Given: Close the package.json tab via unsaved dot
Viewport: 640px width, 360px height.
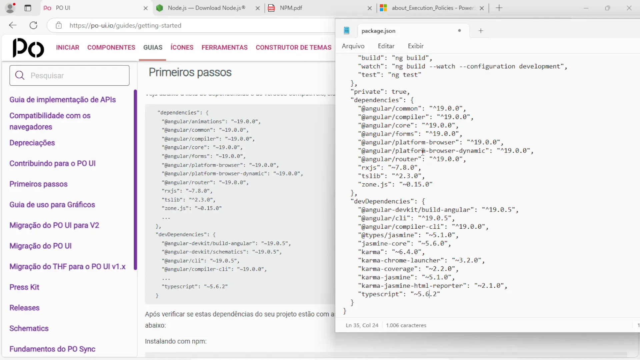Looking at the screenshot, I should click(459, 31).
